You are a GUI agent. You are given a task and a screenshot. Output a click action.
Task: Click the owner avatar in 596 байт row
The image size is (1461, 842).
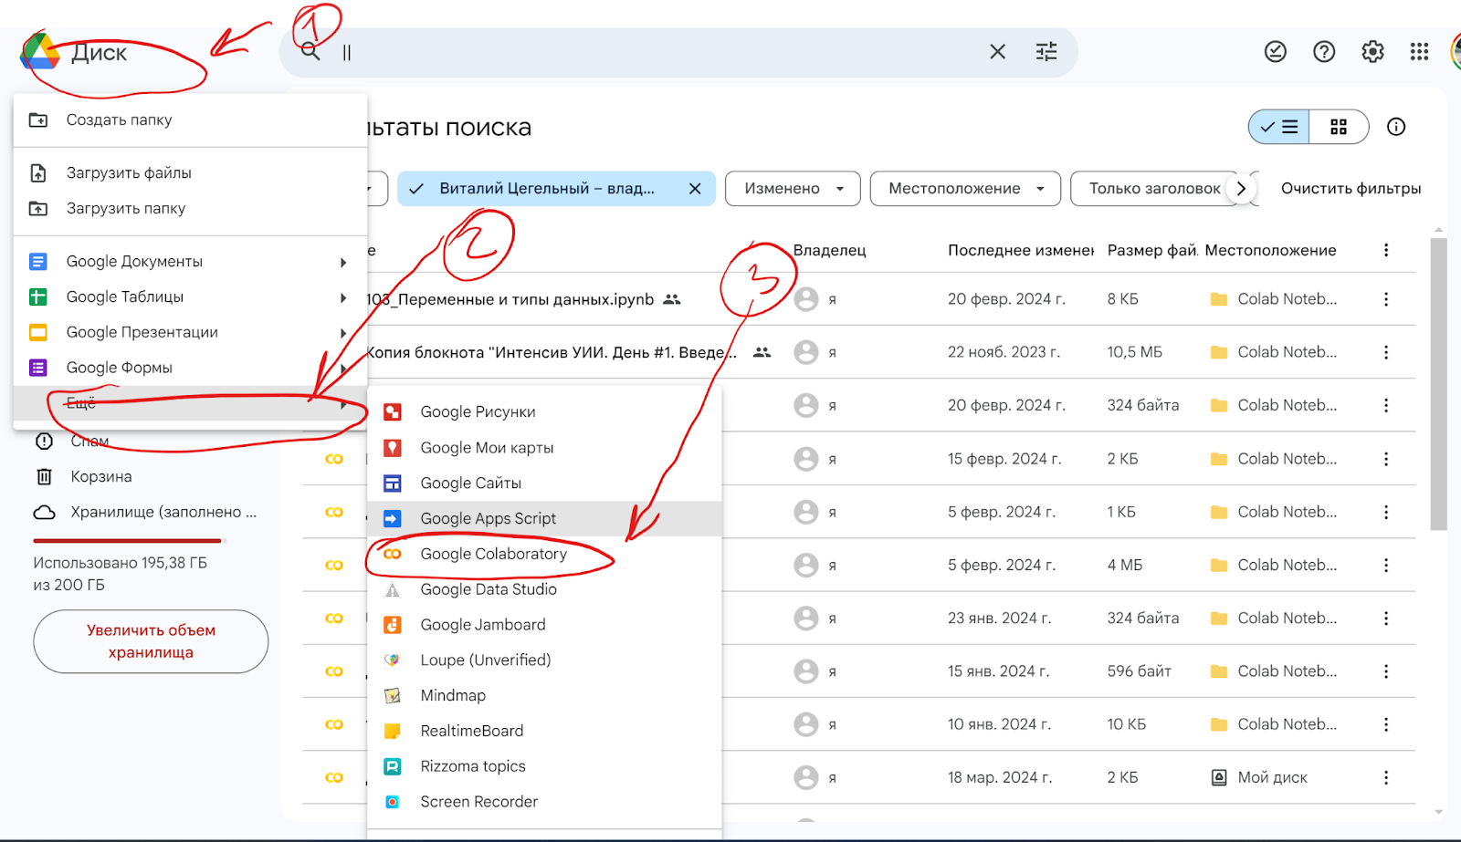806,671
